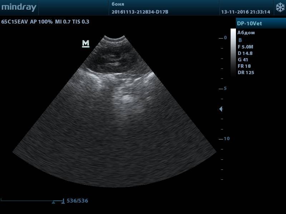Viewport: 286px width, 214px height.
Task: Click the exam ID 20161113-212834-D17B
Action: point(140,12)
